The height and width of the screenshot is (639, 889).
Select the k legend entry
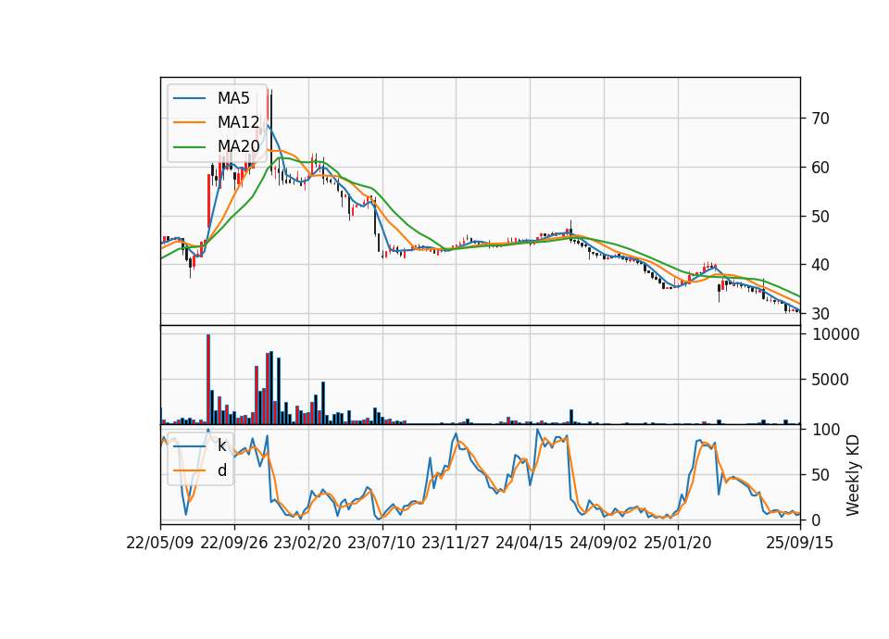221,445
